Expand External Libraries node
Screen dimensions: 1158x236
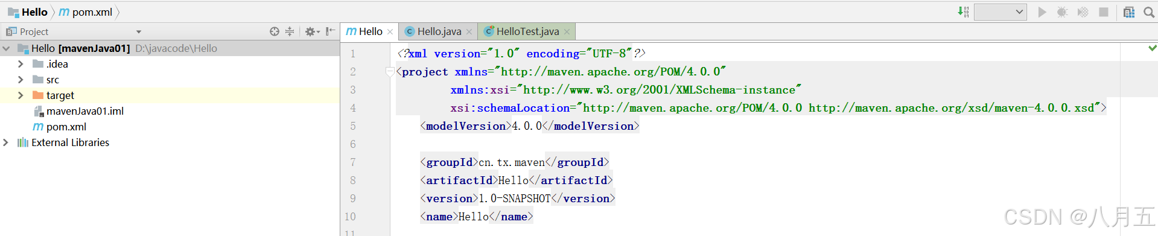click(6, 142)
